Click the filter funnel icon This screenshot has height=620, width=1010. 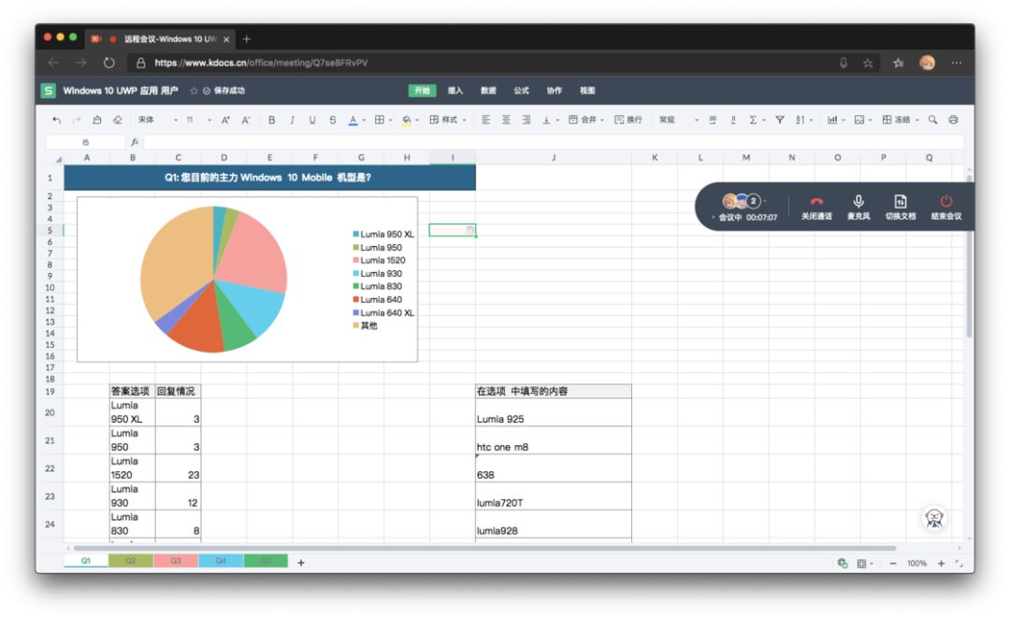780,120
